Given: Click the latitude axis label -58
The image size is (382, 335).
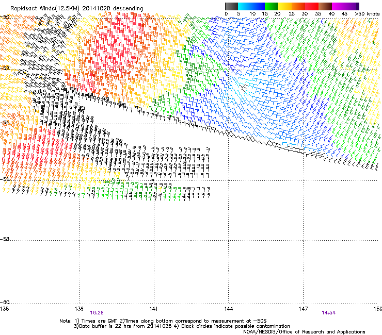Looking at the screenshot, I should [x=5, y=239].
